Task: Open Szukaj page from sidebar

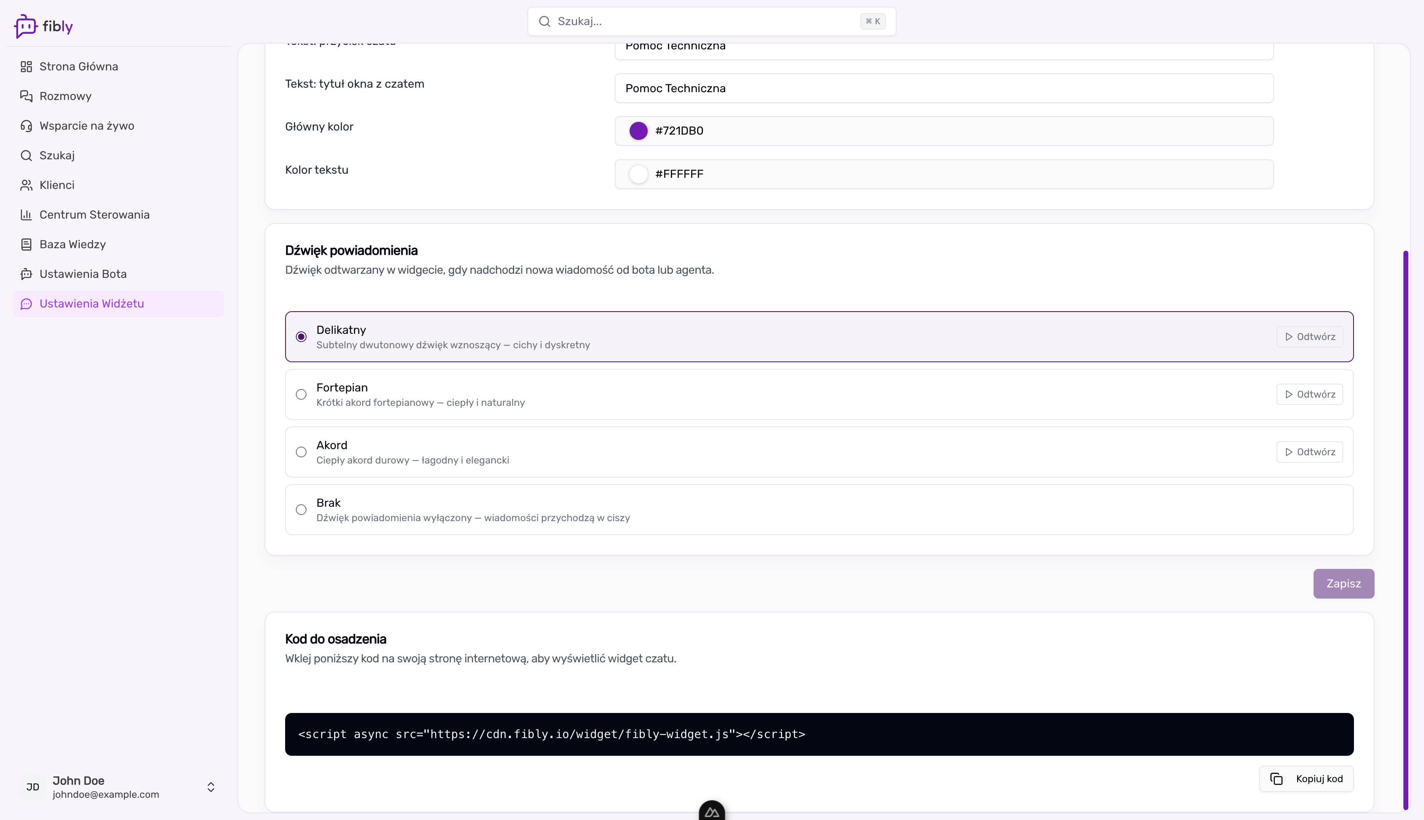Action: point(56,156)
